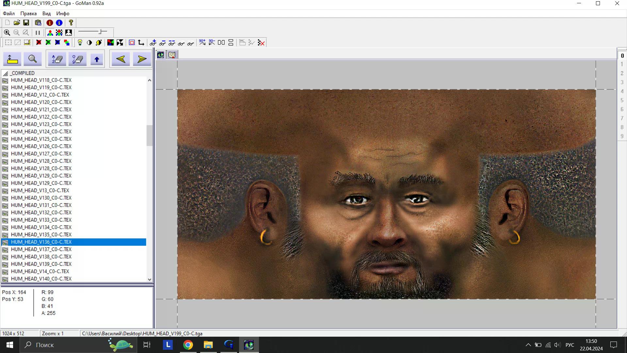Click the Open file folder icon

(x=17, y=23)
